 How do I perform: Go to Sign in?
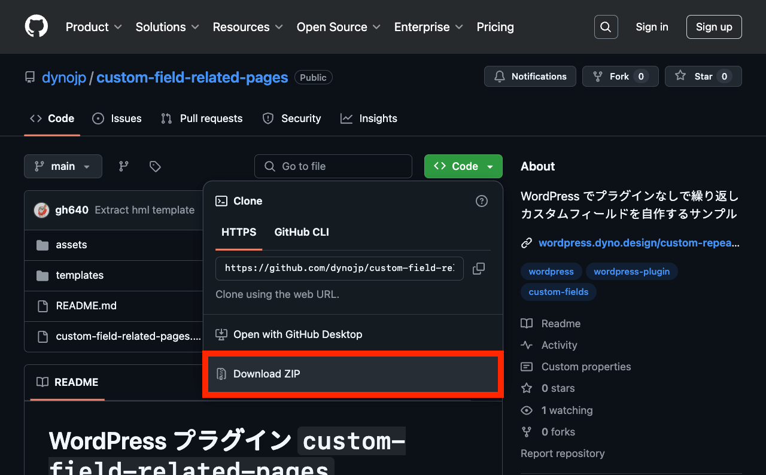pyautogui.click(x=652, y=27)
